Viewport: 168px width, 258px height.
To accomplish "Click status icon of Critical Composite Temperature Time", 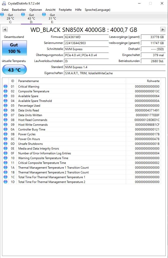I will pos(5,163).
